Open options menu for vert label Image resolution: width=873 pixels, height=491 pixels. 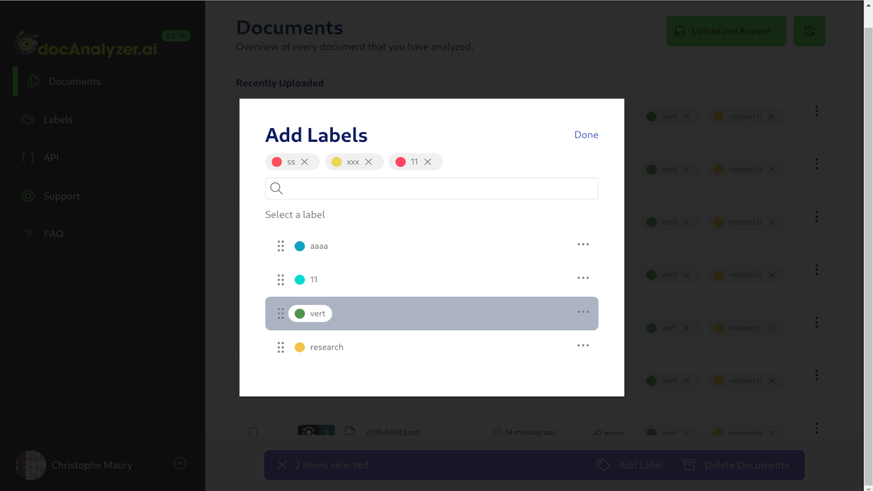click(x=583, y=312)
